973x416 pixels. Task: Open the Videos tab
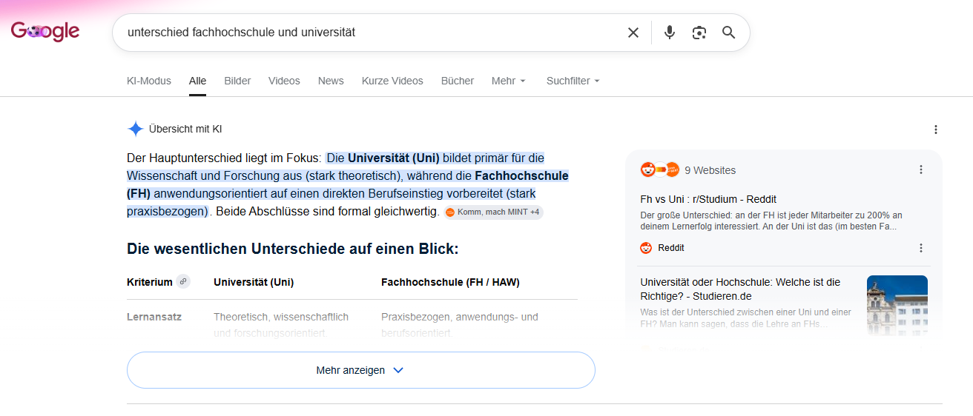point(284,81)
